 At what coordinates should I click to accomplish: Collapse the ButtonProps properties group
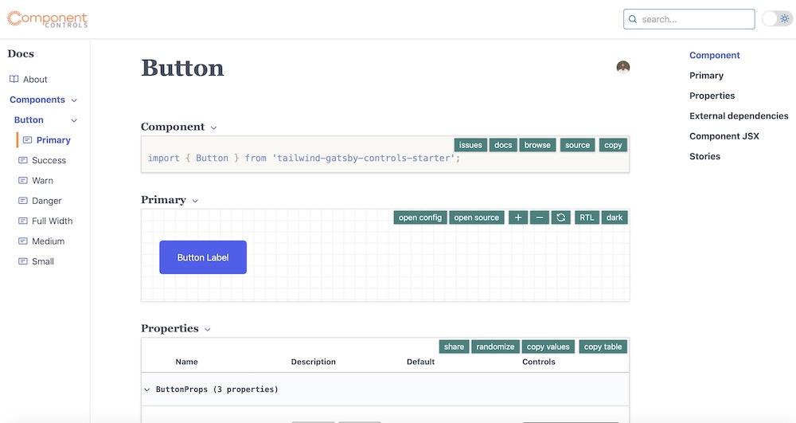[x=147, y=390]
